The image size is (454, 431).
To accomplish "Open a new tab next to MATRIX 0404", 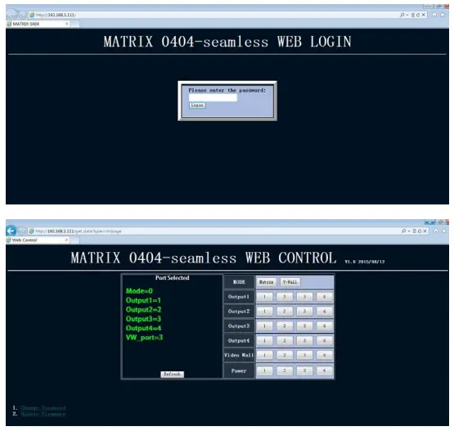I will (x=75, y=24).
